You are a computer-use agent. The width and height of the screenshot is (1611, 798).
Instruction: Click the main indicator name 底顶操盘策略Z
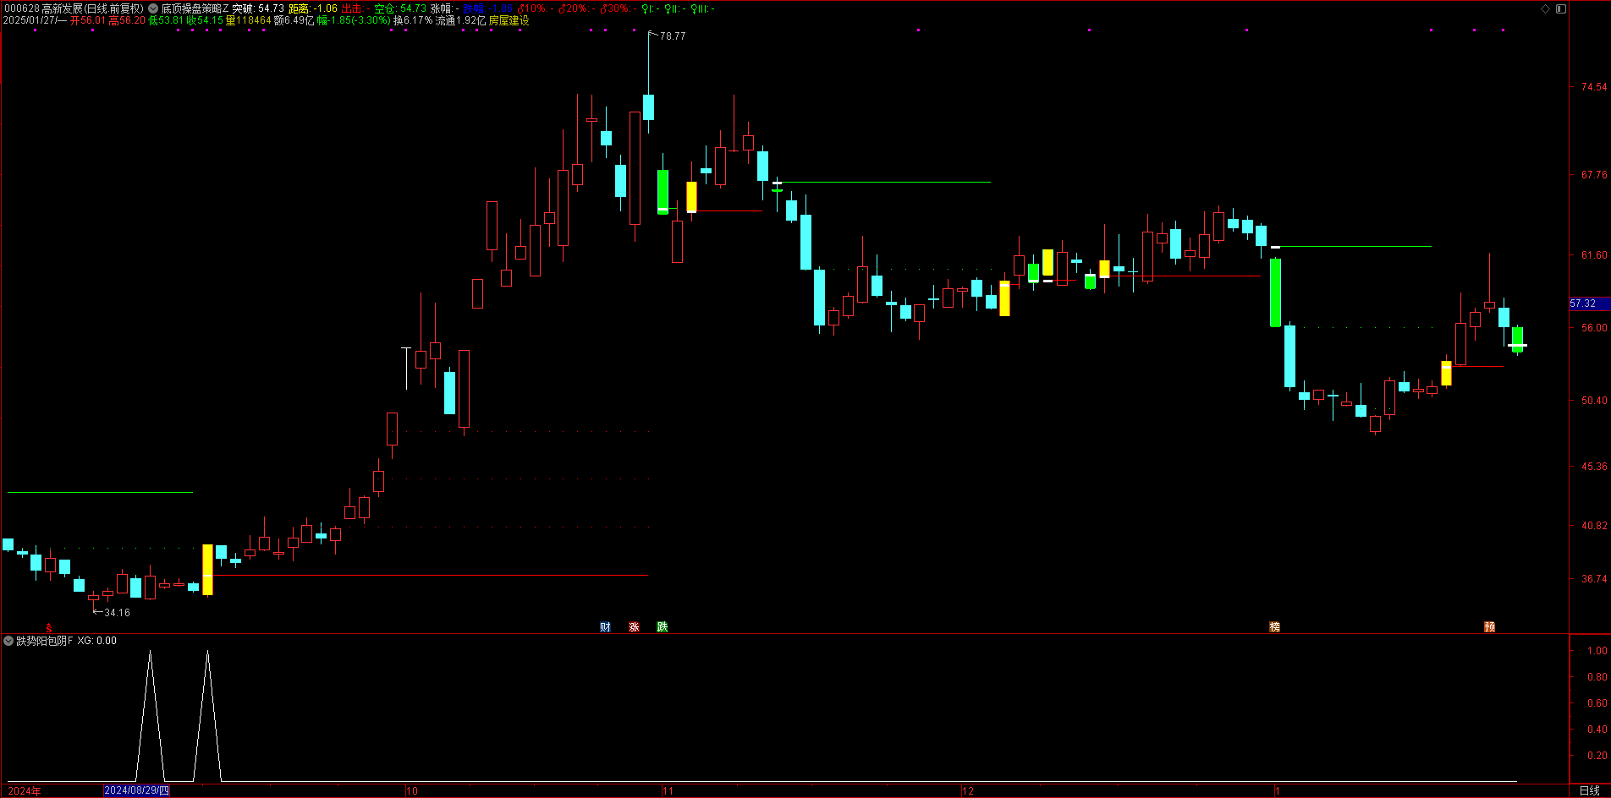(195, 8)
